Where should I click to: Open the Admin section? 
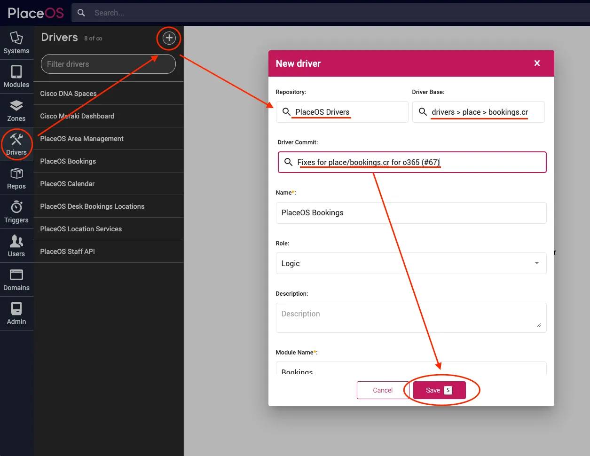(16, 313)
